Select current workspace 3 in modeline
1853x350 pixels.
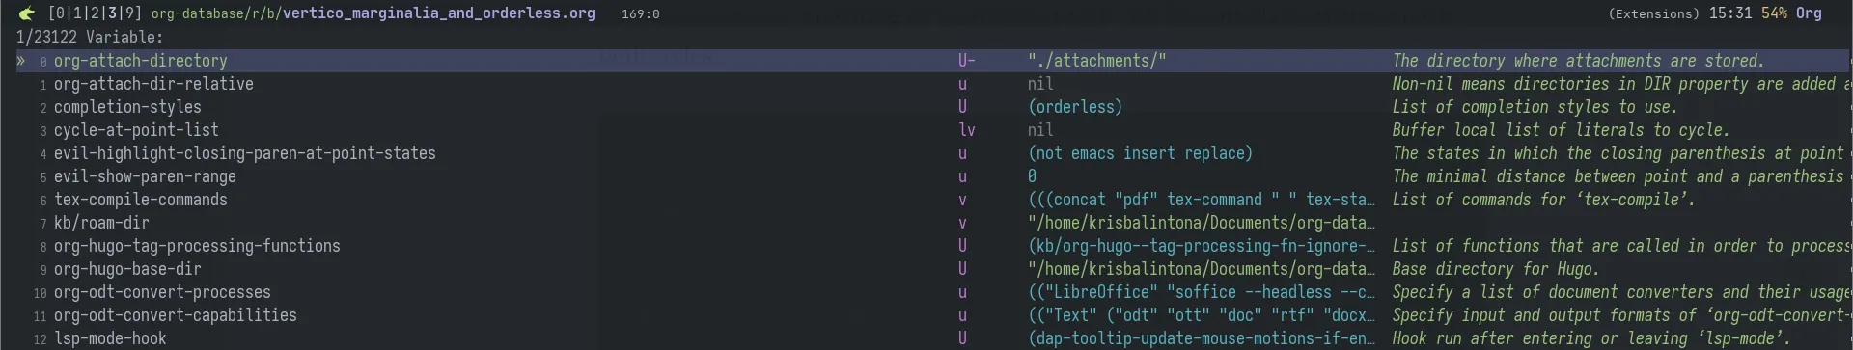pyautogui.click(x=111, y=13)
